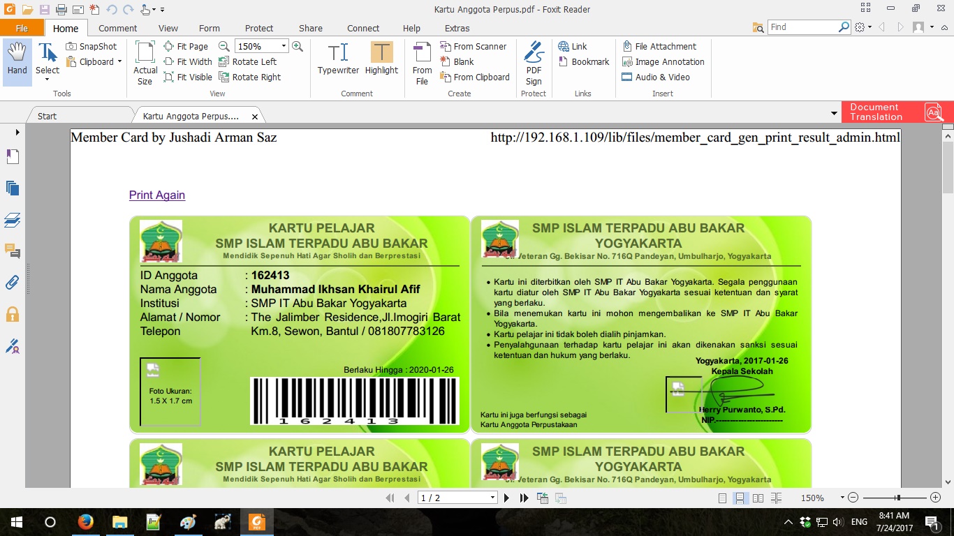
Task: Rotate the page left
Action: [x=248, y=61]
